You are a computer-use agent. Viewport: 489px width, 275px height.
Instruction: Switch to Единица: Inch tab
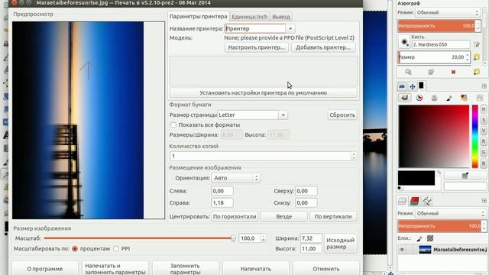(250, 17)
